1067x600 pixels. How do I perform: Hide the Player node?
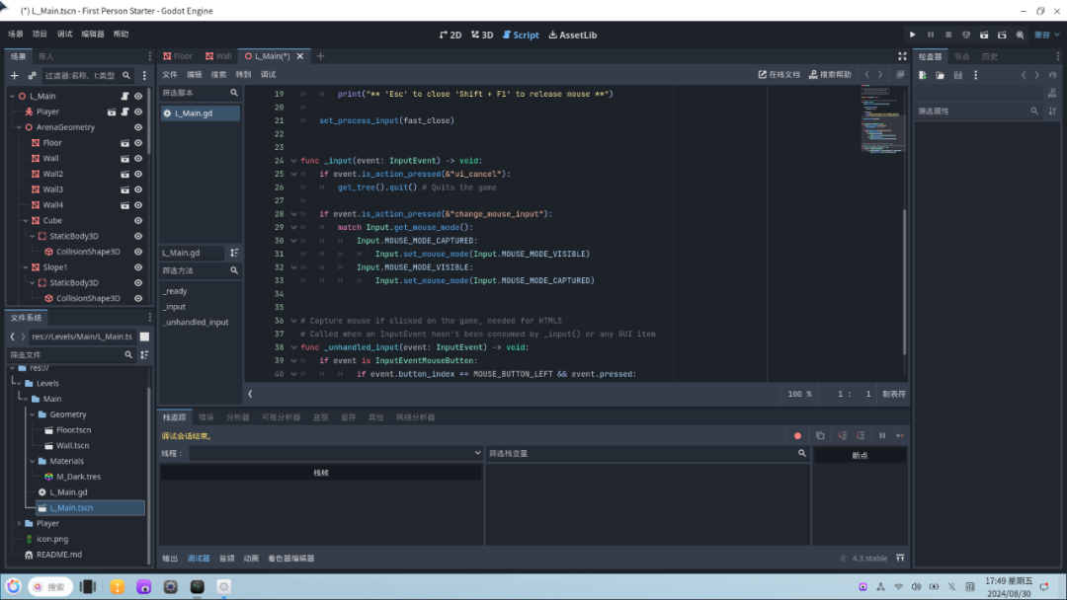pyautogui.click(x=138, y=112)
